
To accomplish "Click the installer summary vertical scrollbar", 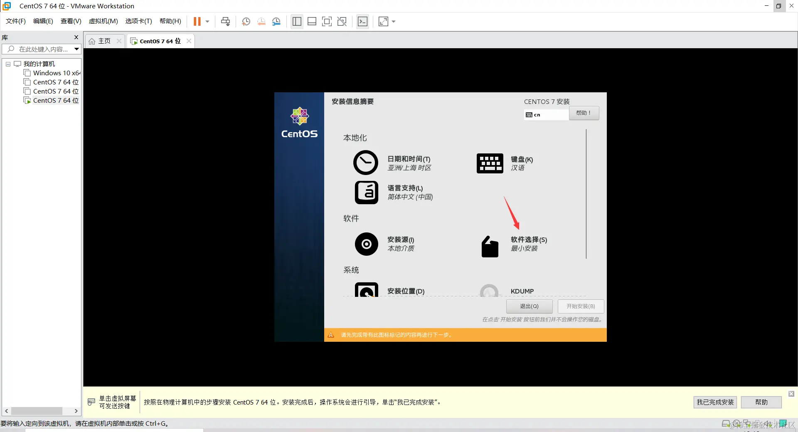I will [x=586, y=194].
